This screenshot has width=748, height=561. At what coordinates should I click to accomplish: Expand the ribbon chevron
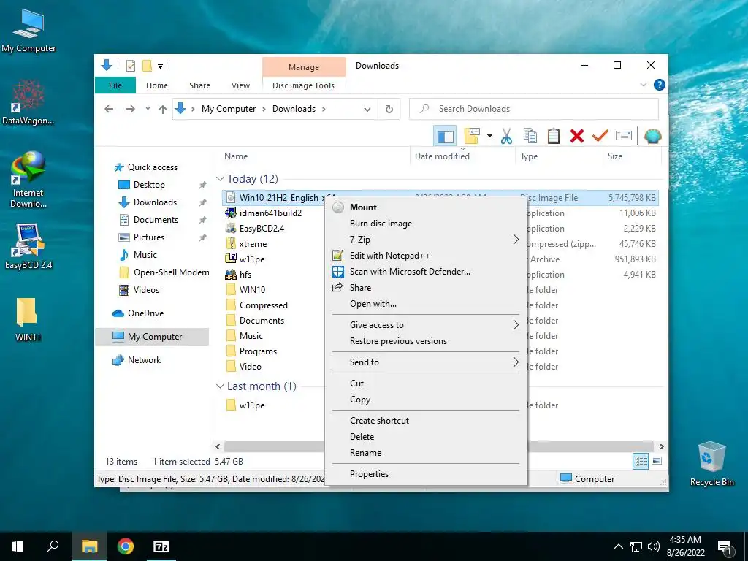pos(644,85)
